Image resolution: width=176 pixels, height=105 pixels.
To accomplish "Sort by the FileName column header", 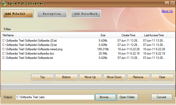I will point(45,35).
